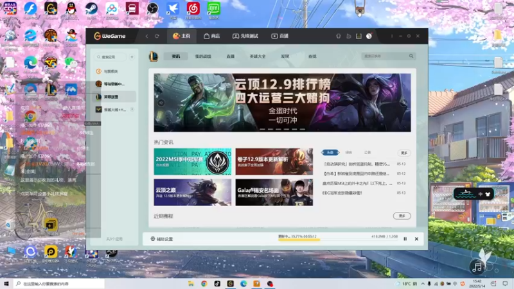Viewport: 514px width, 289px height.
Task: Open the 「启动装研究」 news headline
Action: click(x=356, y=164)
